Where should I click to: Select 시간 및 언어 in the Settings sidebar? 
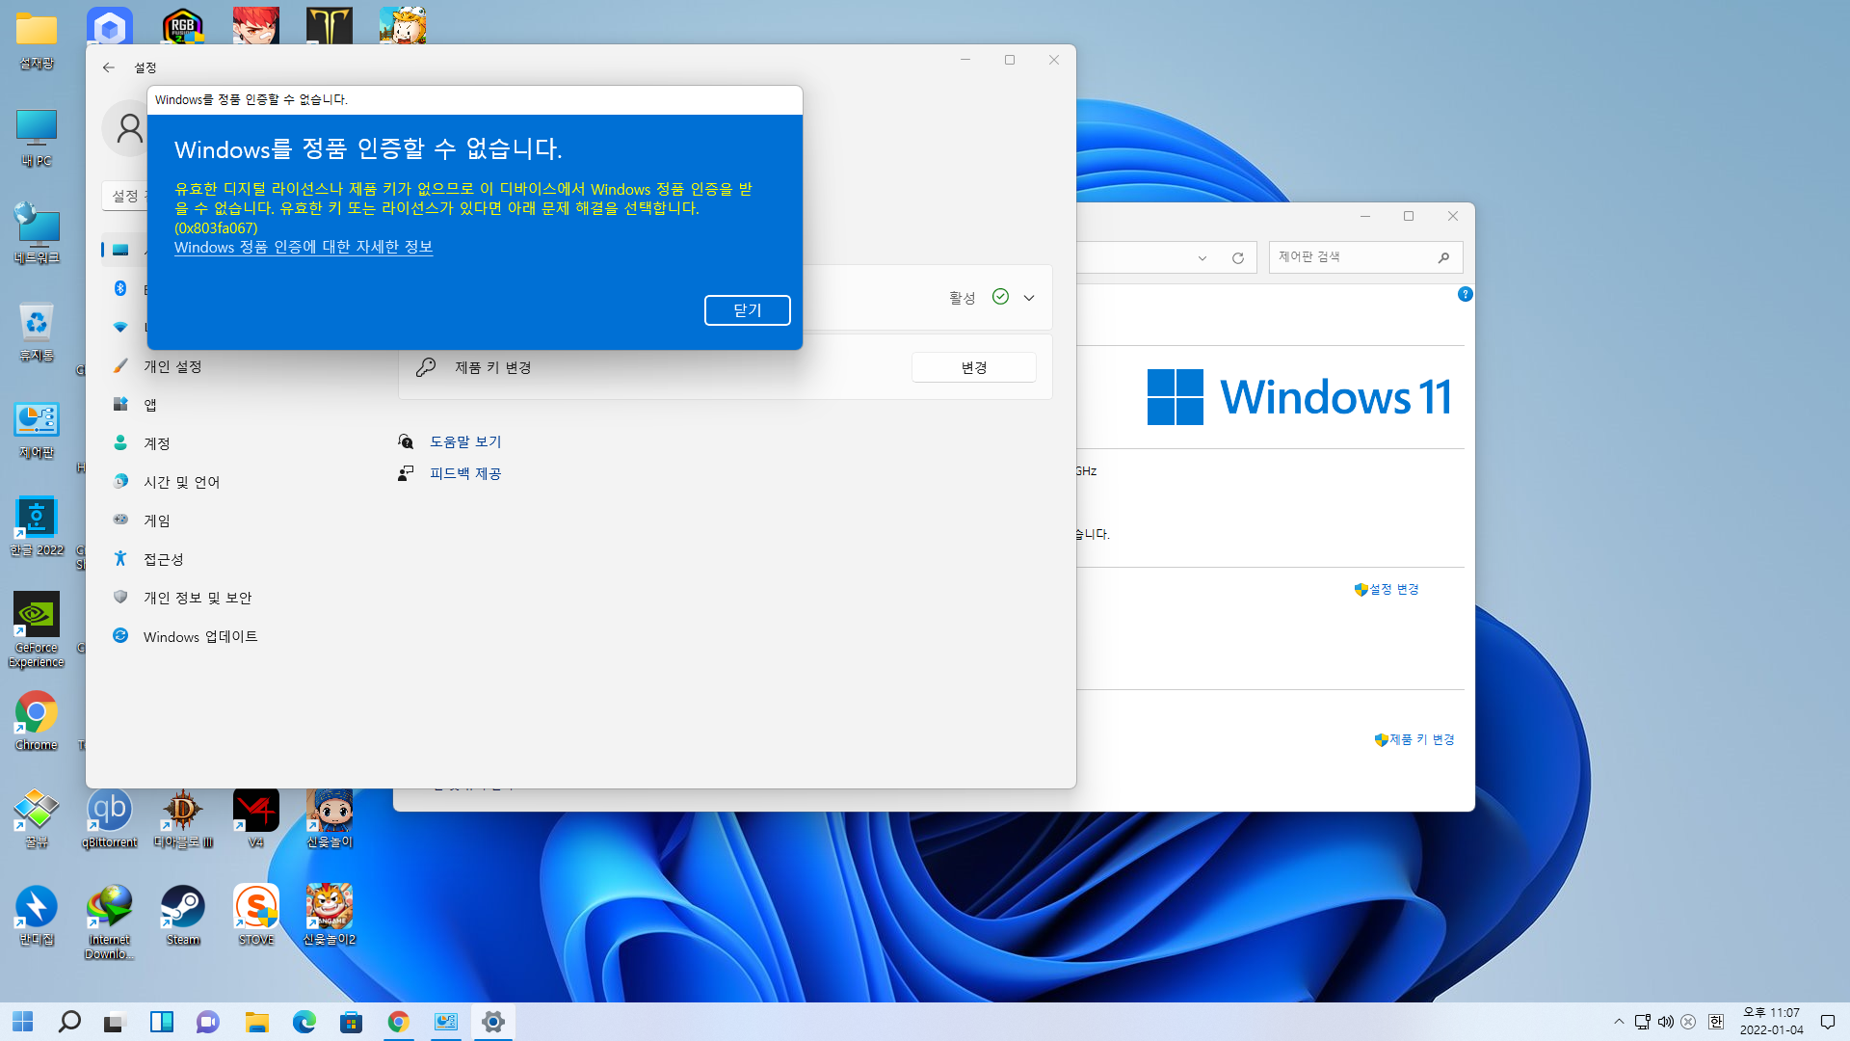pos(181,482)
